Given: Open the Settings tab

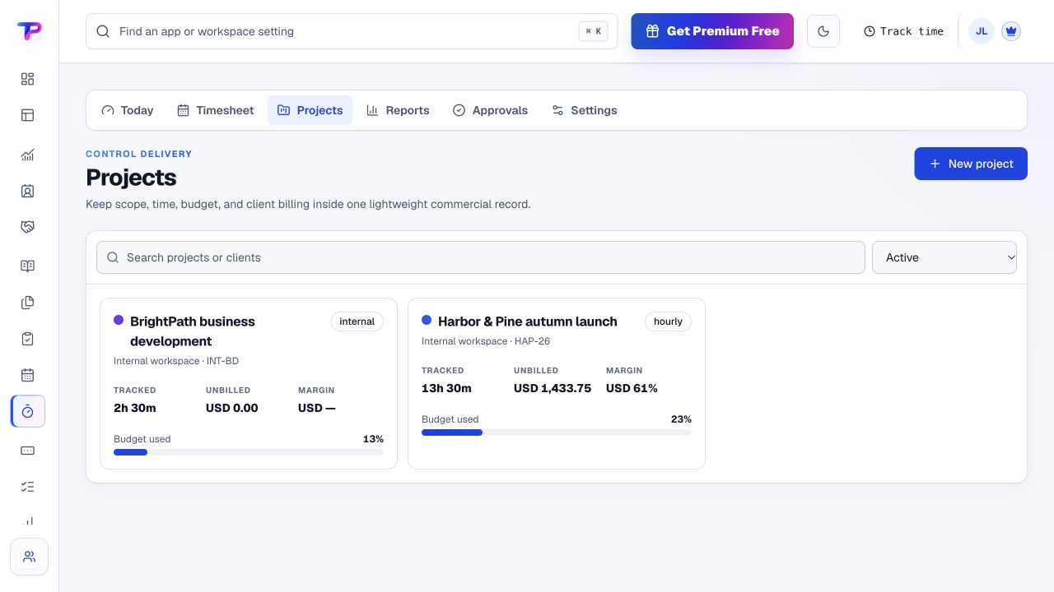Looking at the screenshot, I should click(x=585, y=110).
